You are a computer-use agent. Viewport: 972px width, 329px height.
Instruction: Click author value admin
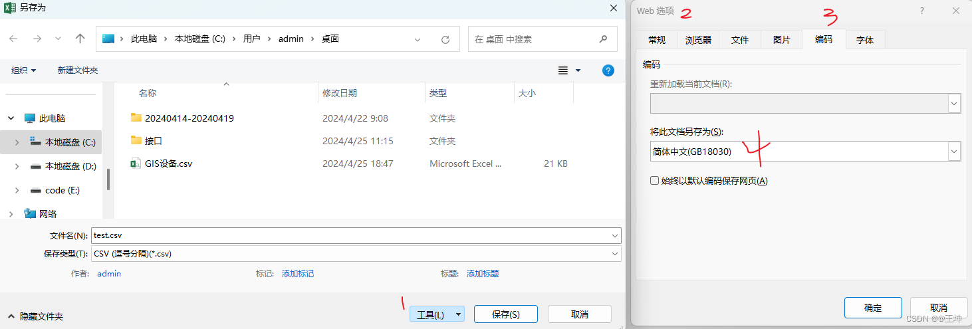[x=109, y=273]
